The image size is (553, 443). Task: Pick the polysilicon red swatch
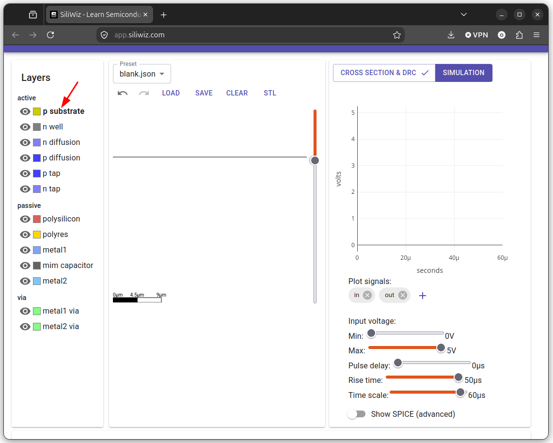37,219
